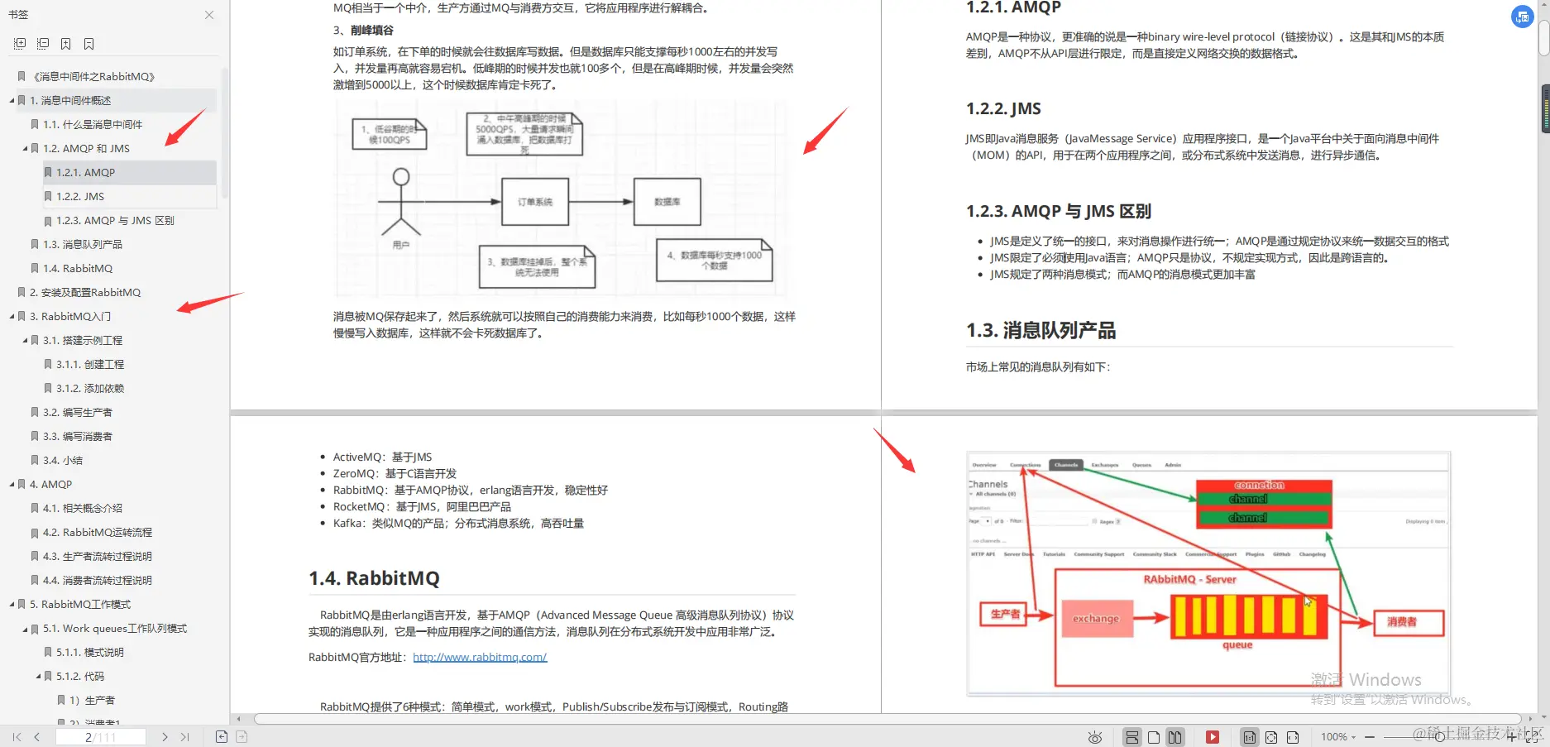
Task: Collapse '4. AMQP' bookmark node
Action: [x=12, y=485]
